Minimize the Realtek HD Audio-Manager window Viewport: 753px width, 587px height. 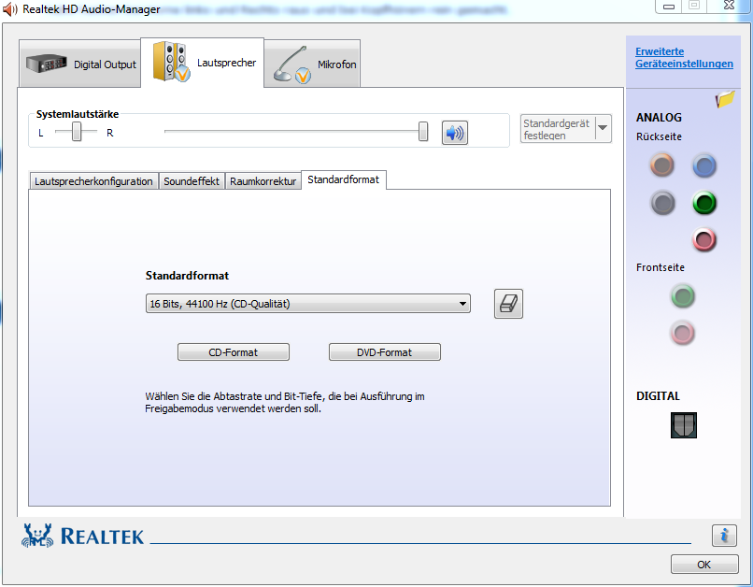(x=669, y=6)
